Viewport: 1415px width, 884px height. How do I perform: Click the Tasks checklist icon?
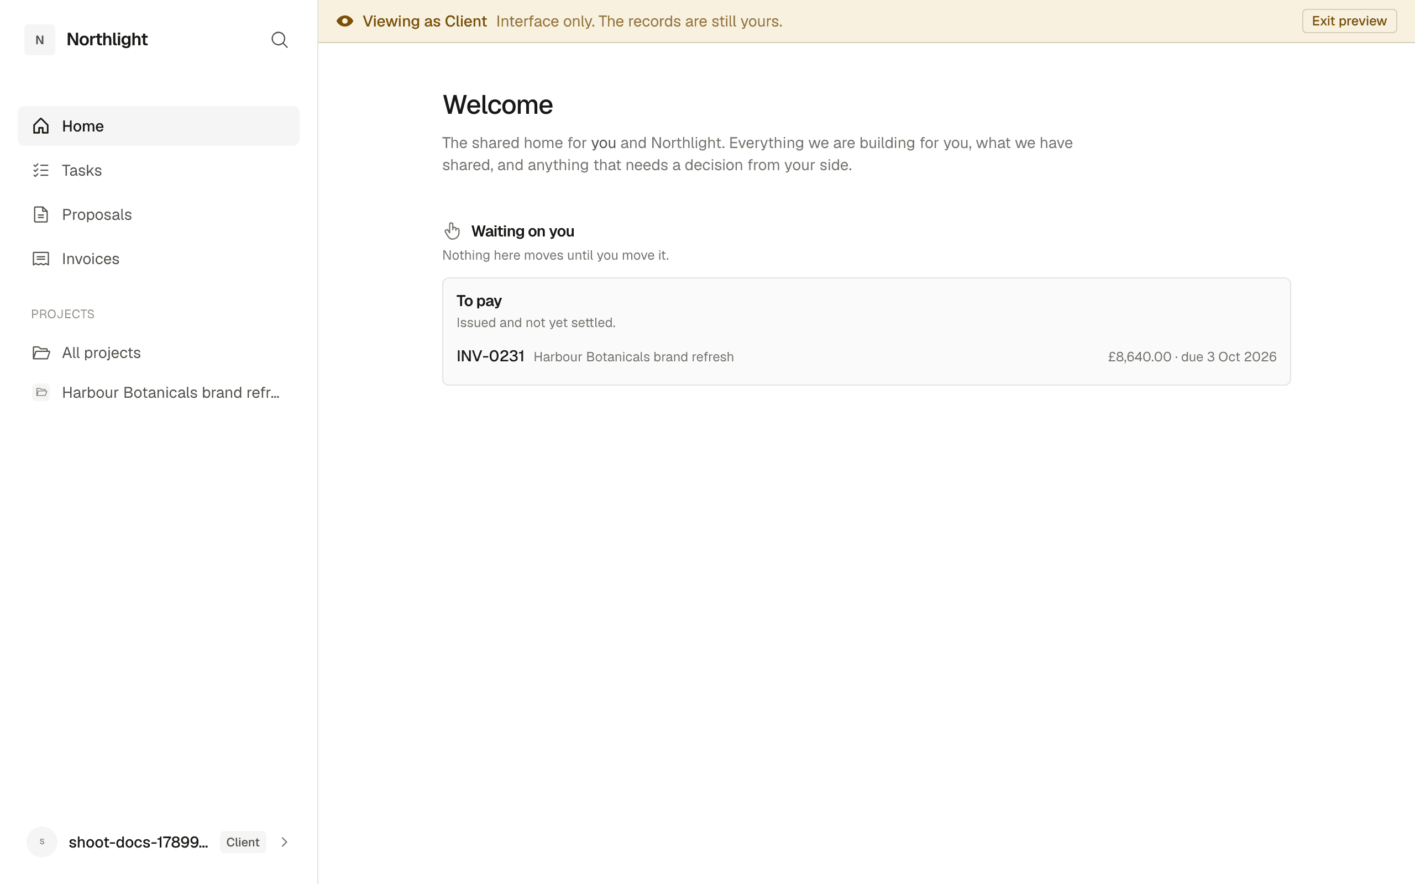click(41, 170)
